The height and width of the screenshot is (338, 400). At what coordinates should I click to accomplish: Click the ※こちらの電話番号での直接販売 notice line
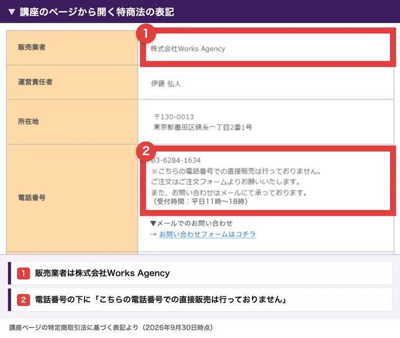point(235,171)
